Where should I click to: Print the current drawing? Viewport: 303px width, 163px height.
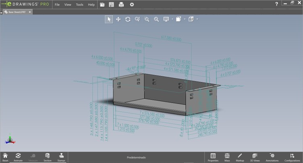click(121, 4)
